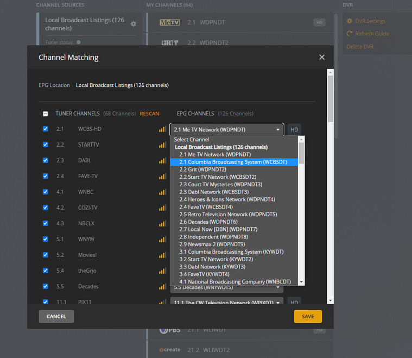Uncheck the 2.3 DABL channel

[x=46, y=160]
